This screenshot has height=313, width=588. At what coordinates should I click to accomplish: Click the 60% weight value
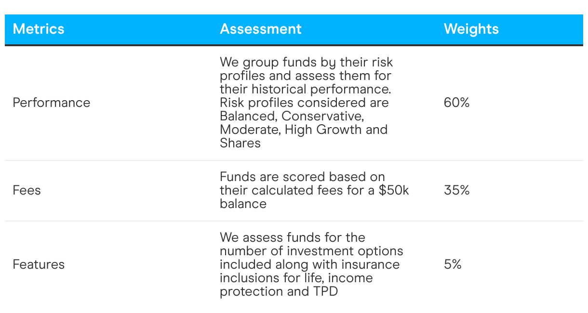(456, 103)
